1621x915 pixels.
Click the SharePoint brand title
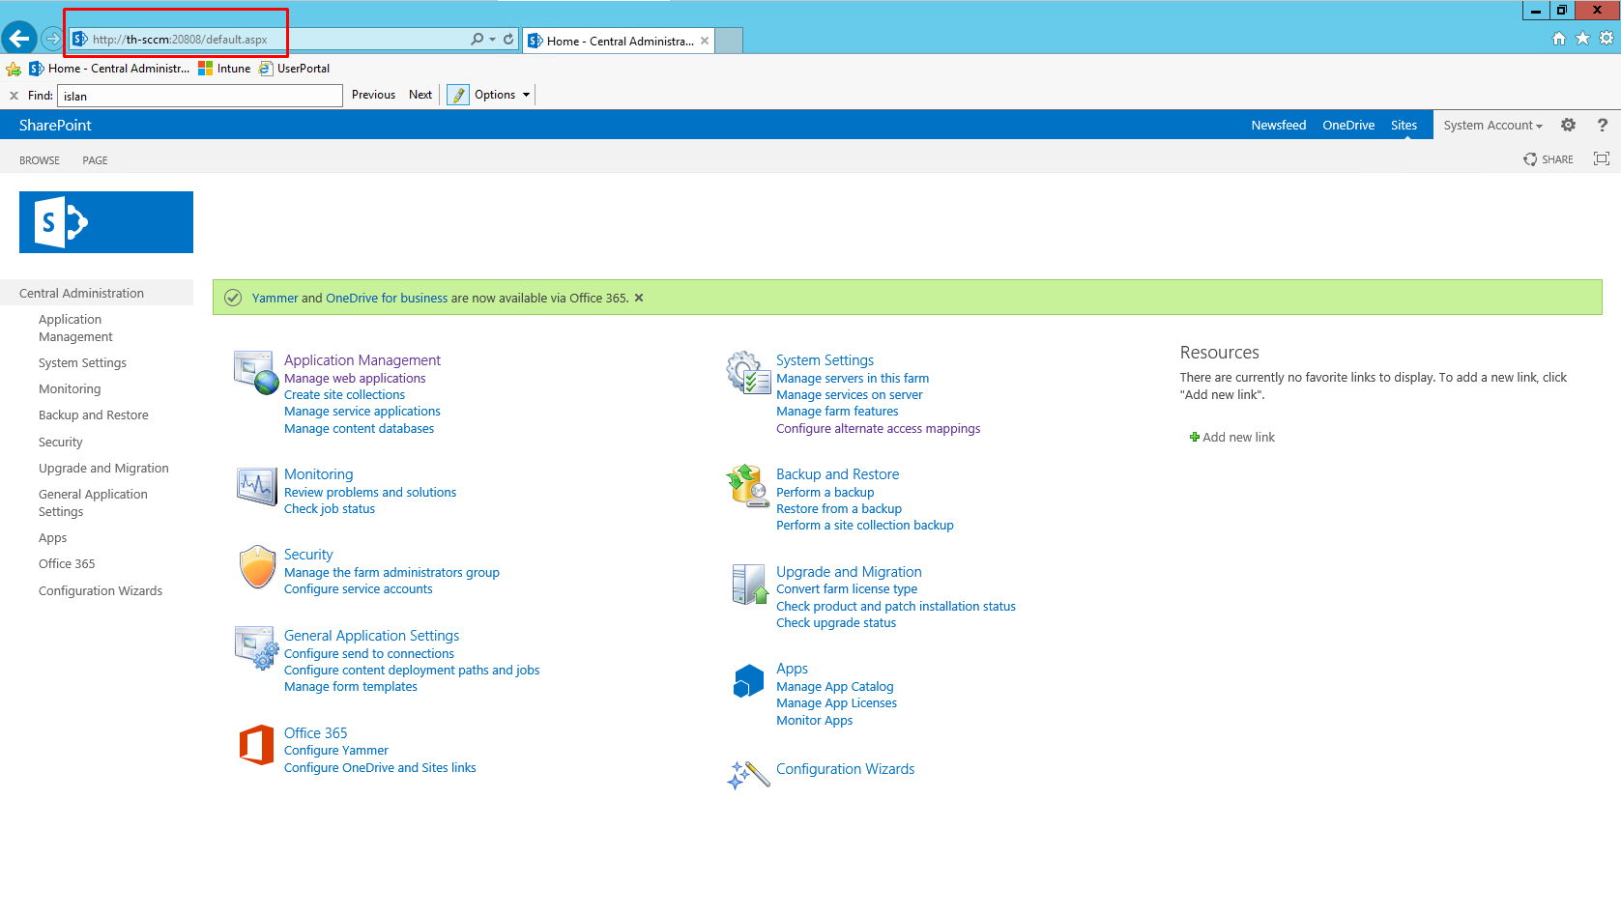[55, 126]
